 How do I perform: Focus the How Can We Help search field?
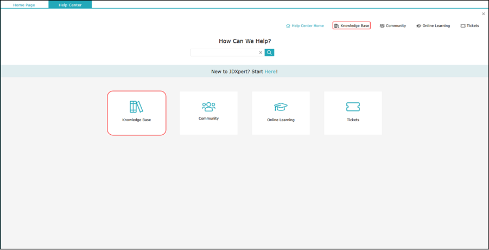point(224,52)
